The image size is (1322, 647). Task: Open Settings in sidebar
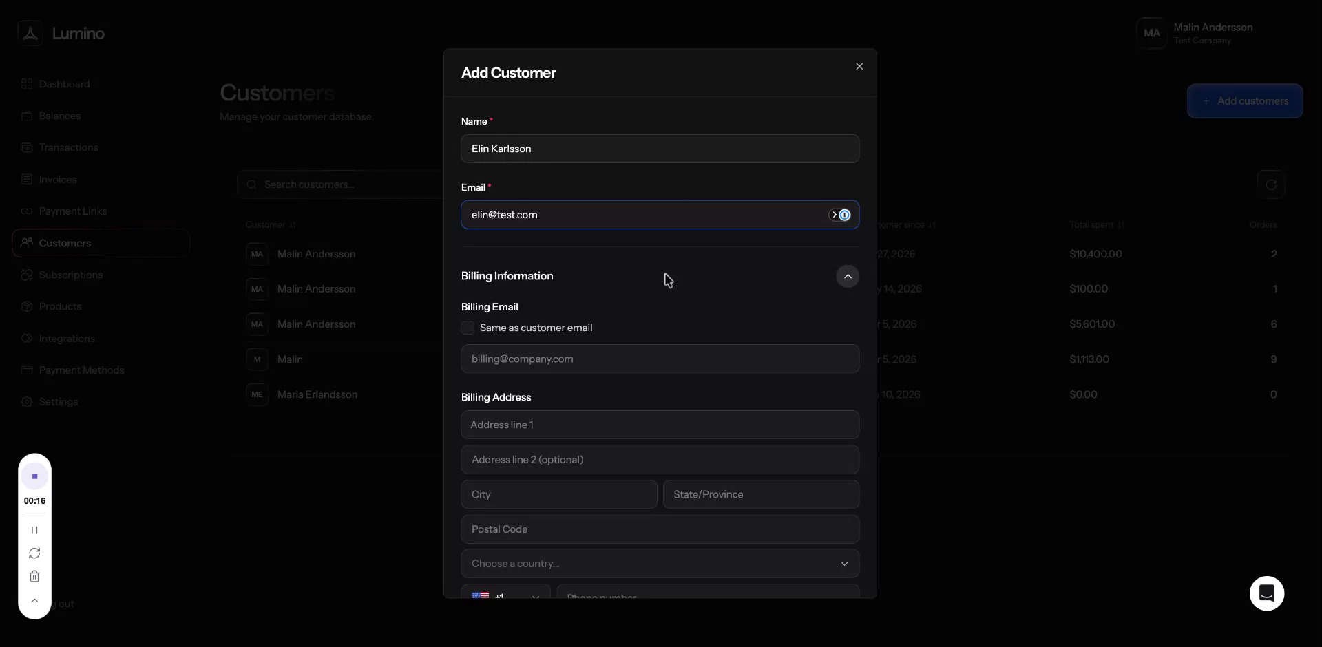(101, 402)
